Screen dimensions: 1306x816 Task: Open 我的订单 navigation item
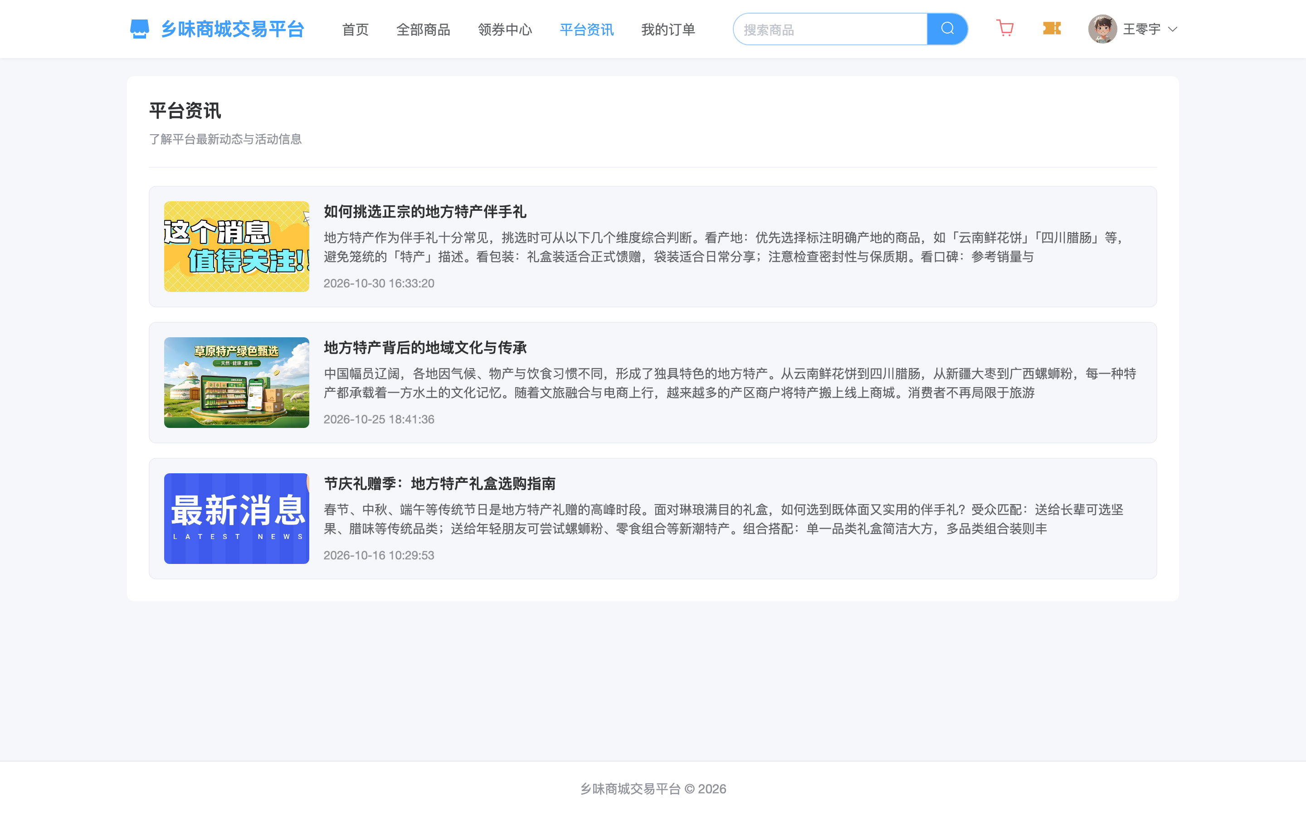tap(668, 29)
